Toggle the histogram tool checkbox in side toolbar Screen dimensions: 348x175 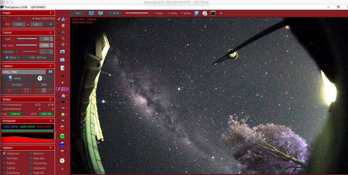(x=59, y=19)
